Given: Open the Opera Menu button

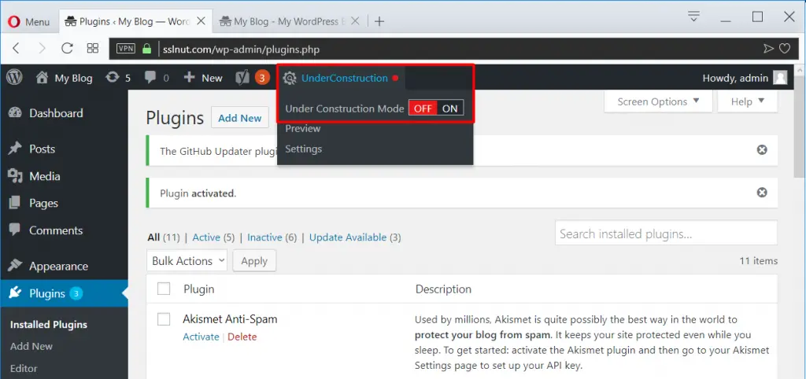Looking at the screenshot, I should (x=29, y=21).
